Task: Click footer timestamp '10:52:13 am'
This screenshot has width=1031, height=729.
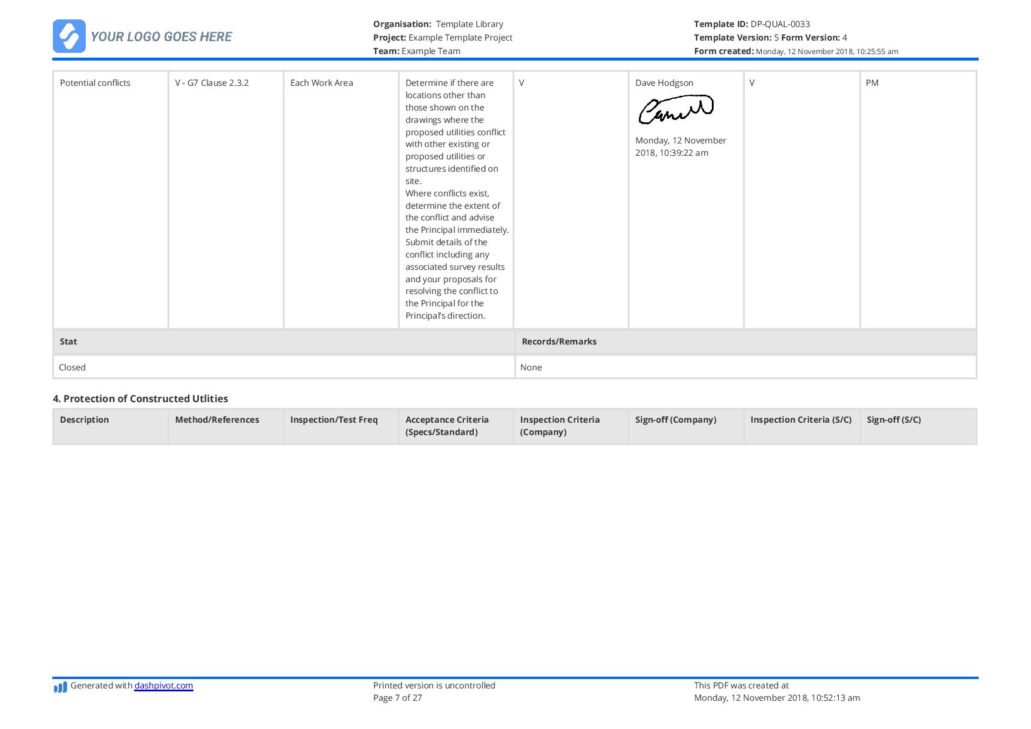Action: (x=835, y=698)
